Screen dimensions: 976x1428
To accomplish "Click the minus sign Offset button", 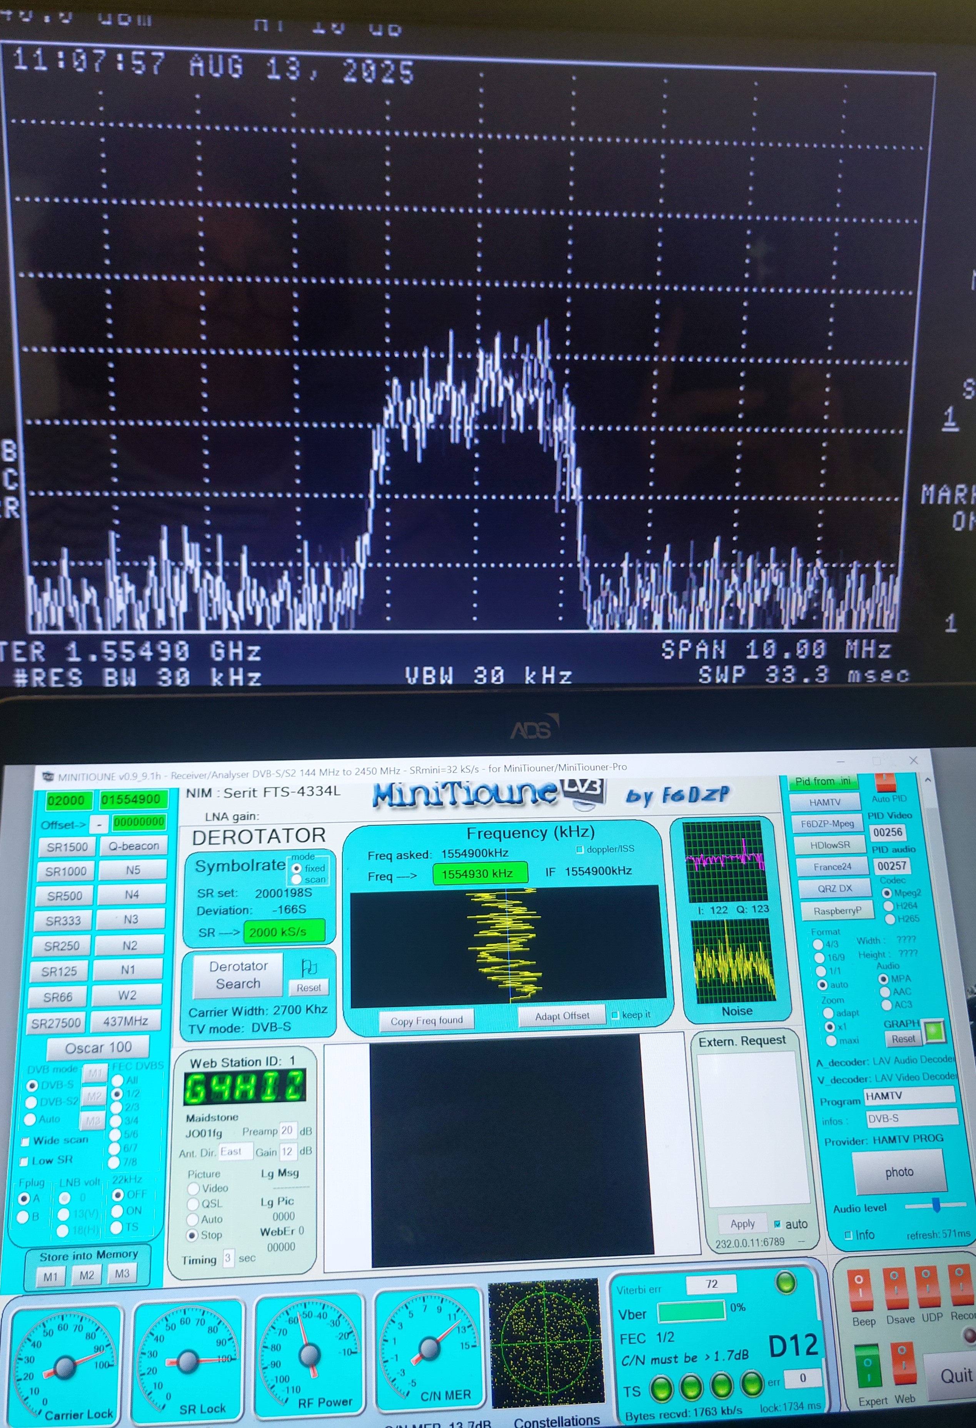I will click(99, 824).
